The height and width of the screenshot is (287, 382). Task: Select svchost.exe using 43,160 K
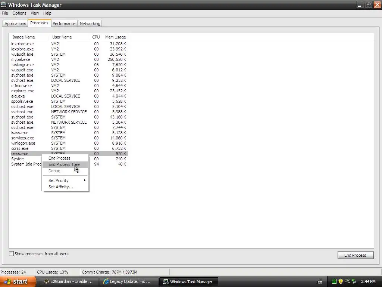69,117
